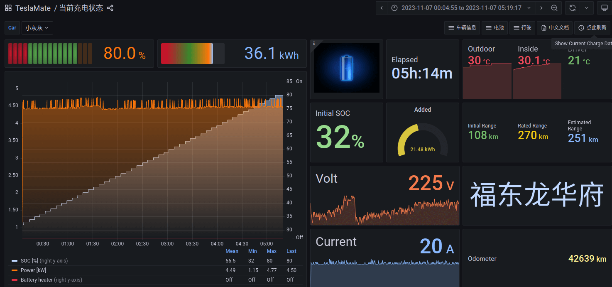This screenshot has height=287, width=612.
Task: Open the 中文文档 link
Action: (x=555, y=28)
